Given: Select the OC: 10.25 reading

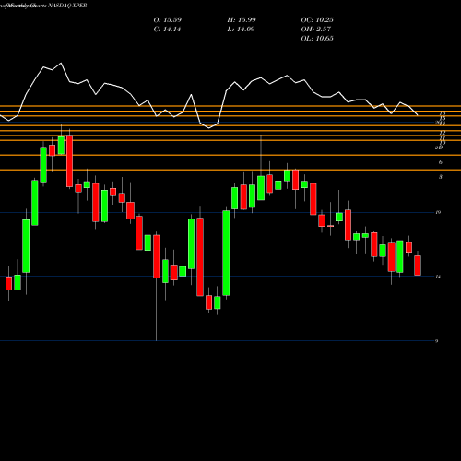Looking at the screenshot, I should click(x=317, y=20).
